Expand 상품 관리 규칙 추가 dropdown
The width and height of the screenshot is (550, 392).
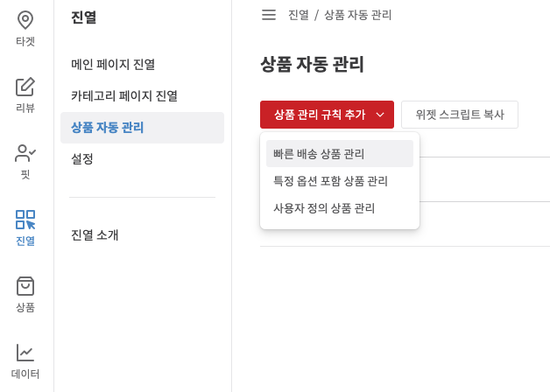click(x=320, y=115)
